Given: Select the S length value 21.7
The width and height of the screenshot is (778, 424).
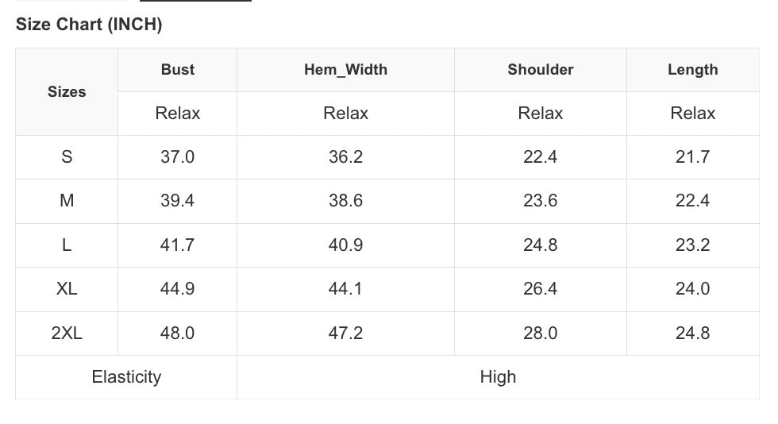Looking at the screenshot, I should pyautogui.click(x=692, y=157).
